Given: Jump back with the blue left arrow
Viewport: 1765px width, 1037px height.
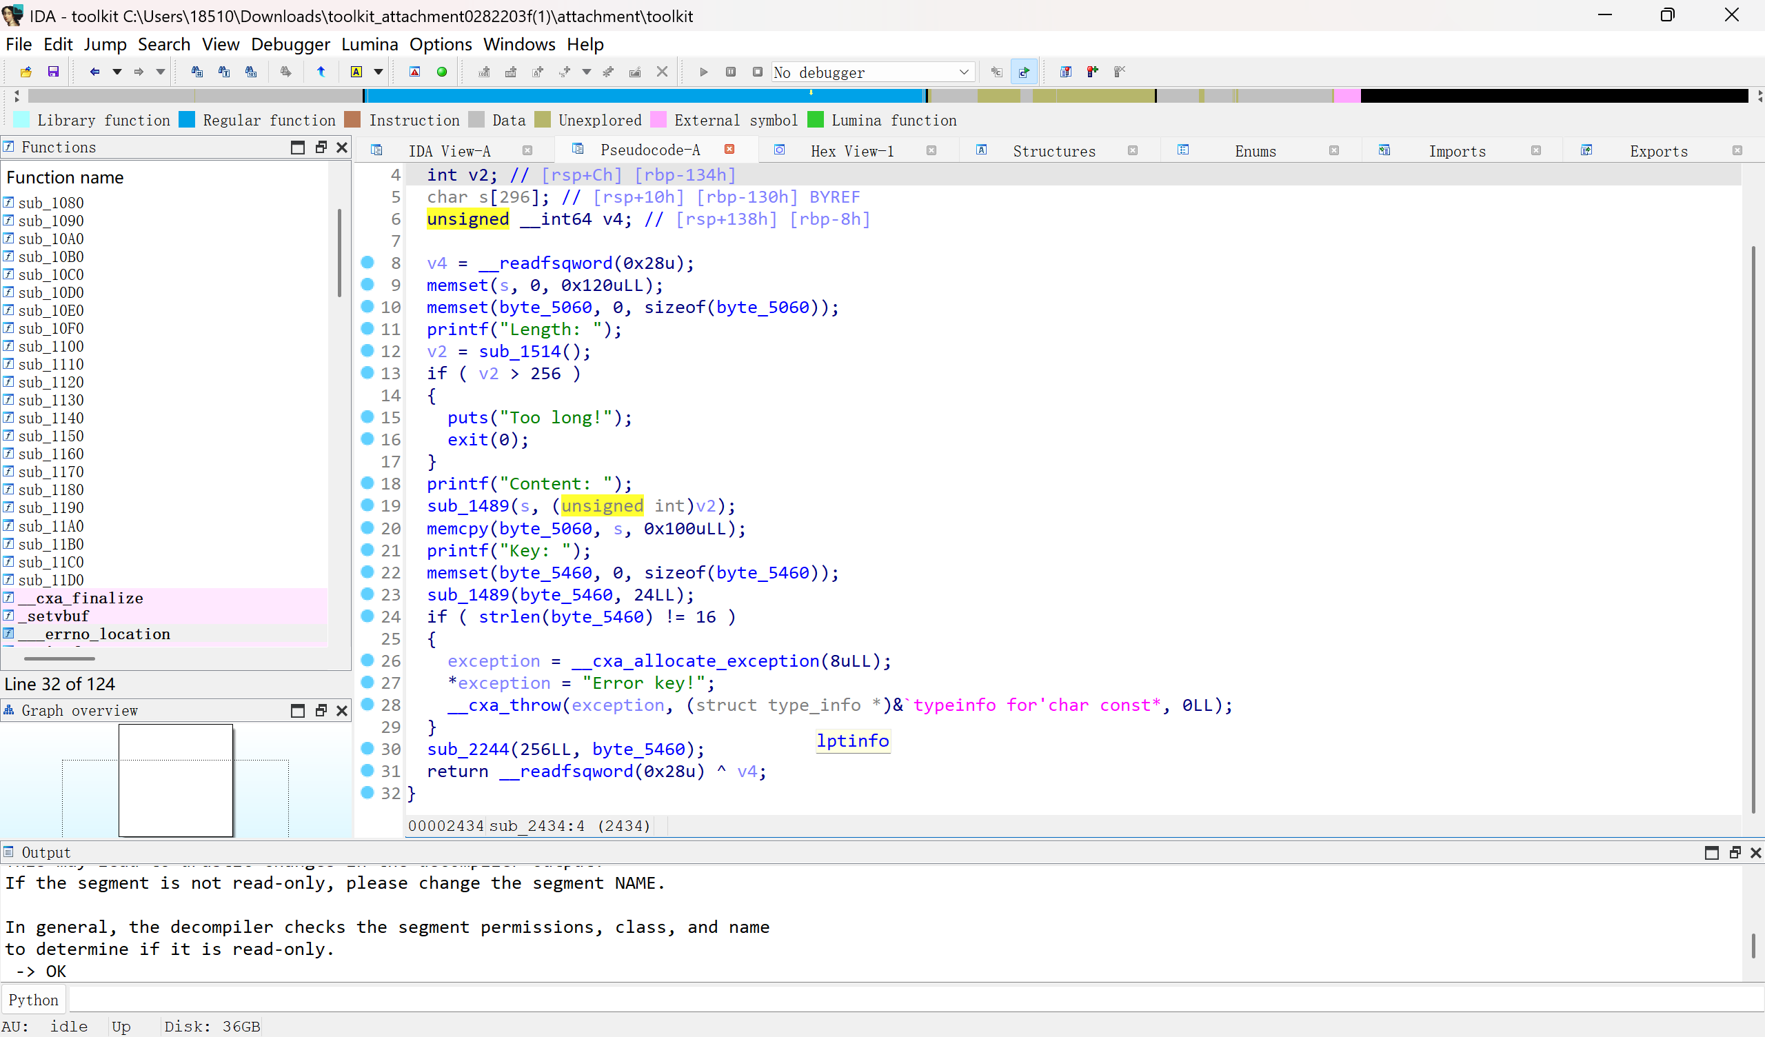Looking at the screenshot, I should pos(94,72).
